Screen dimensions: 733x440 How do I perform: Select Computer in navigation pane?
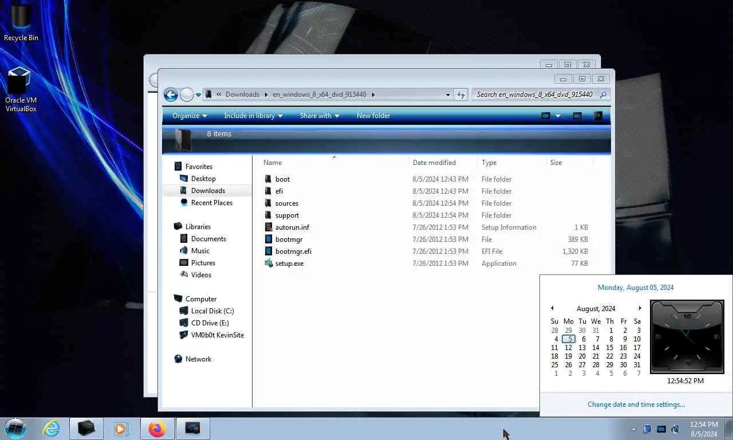[x=201, y=299]
